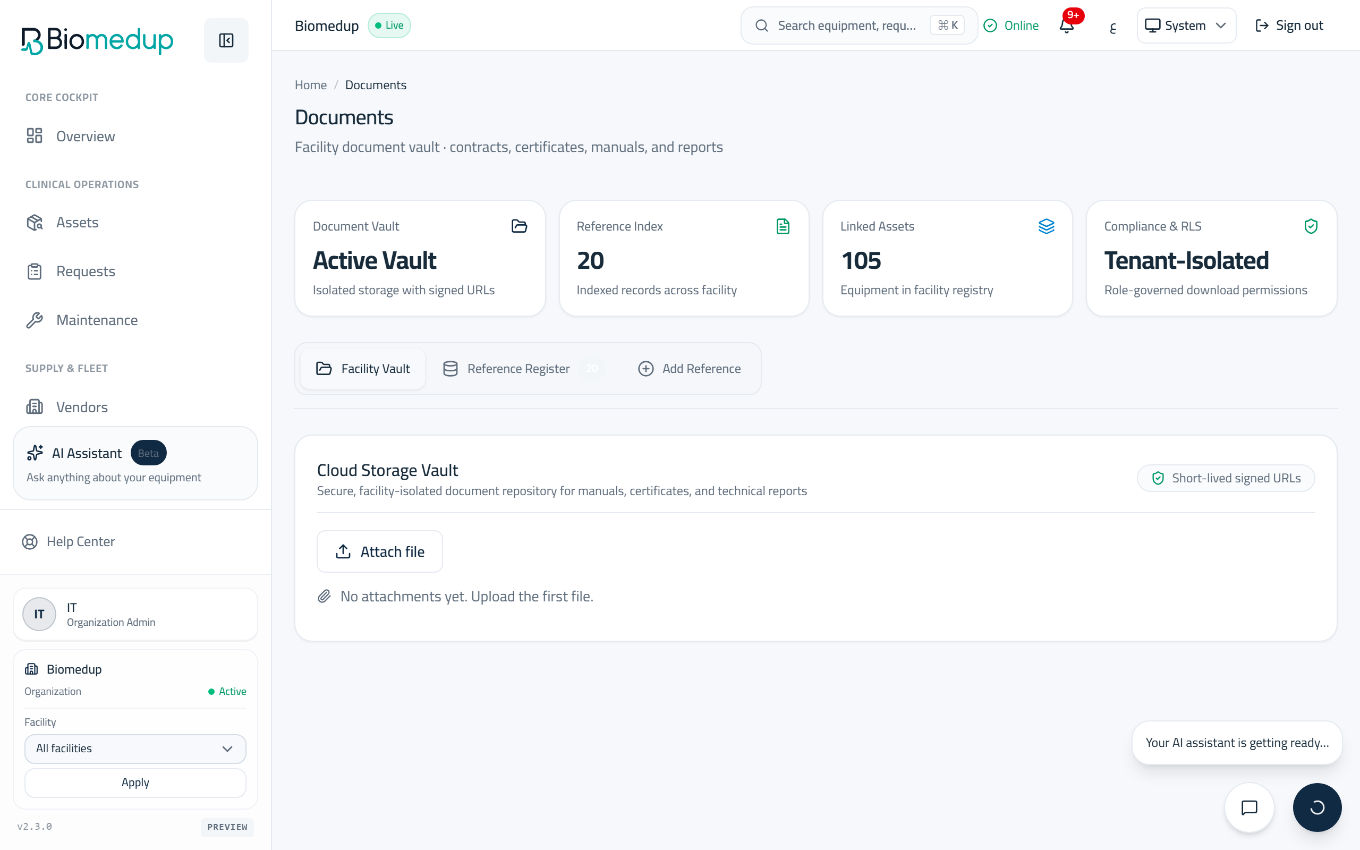Click the Online status indicator
This screenshot has width=1360, height=850.
(1011, 25)
